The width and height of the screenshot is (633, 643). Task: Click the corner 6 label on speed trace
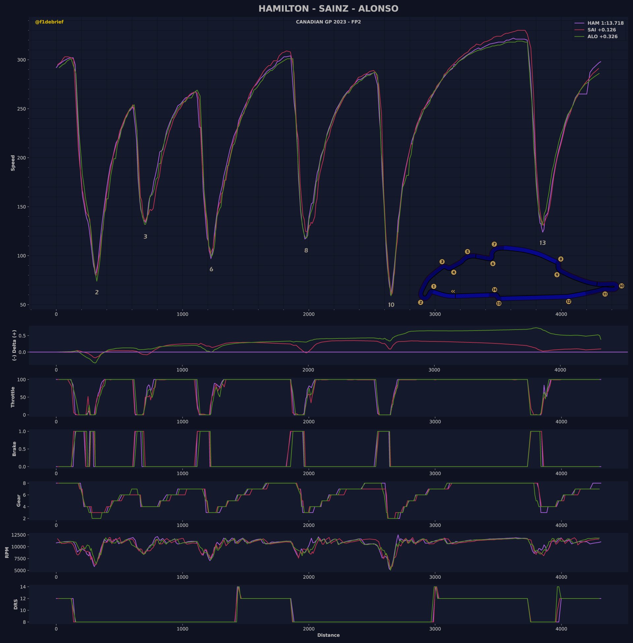pyautogui.click(x=211, y=269)
